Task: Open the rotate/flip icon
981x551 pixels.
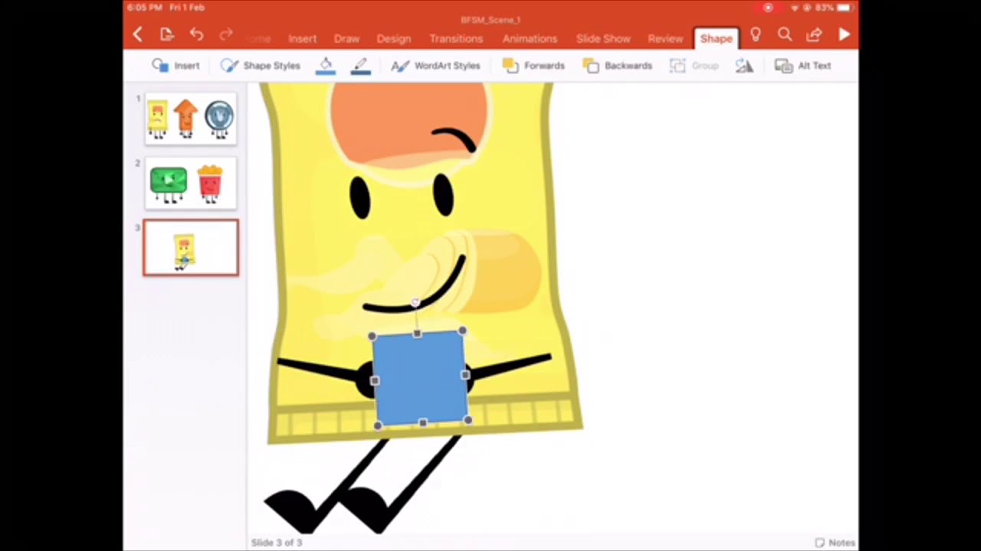Action: (x=744, y=66)
